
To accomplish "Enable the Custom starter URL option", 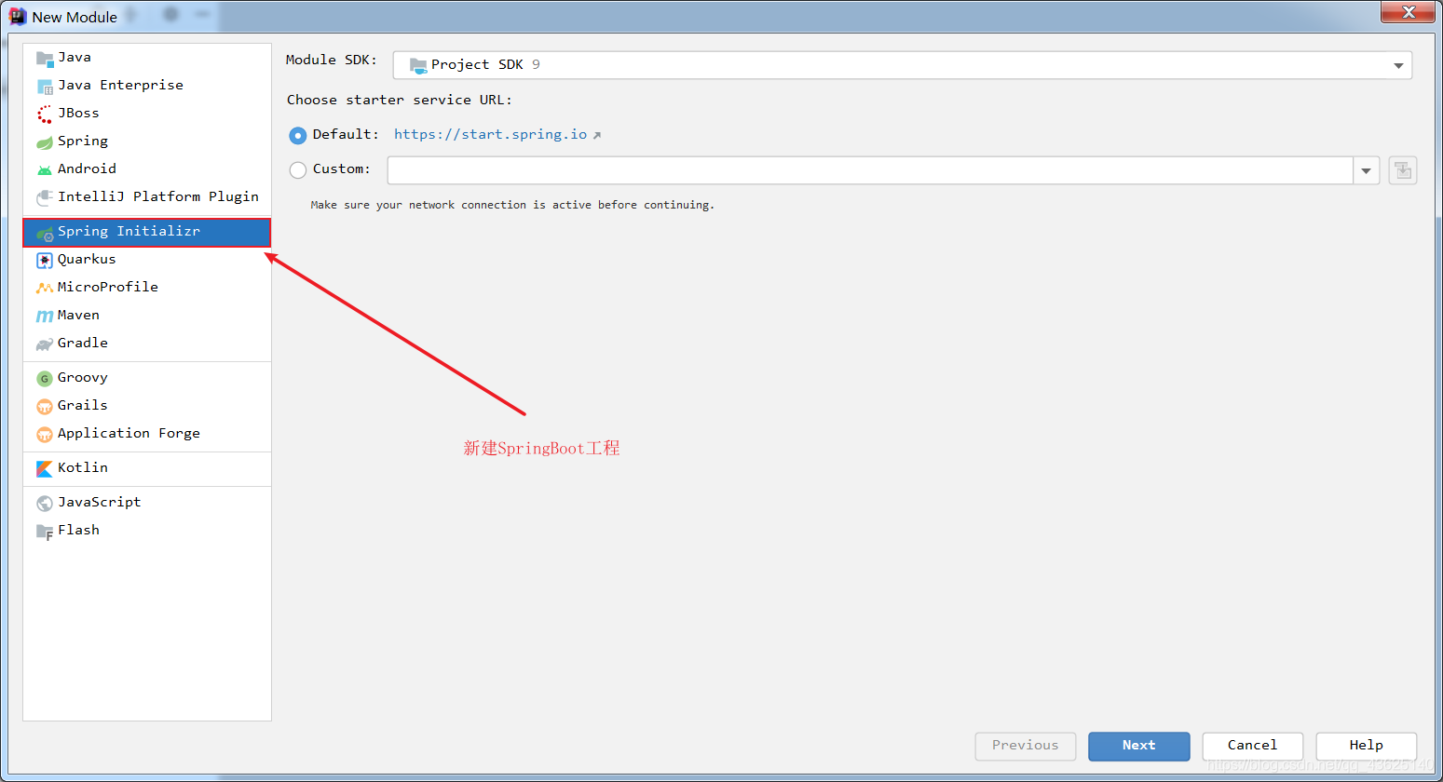I will click(298, 169).
